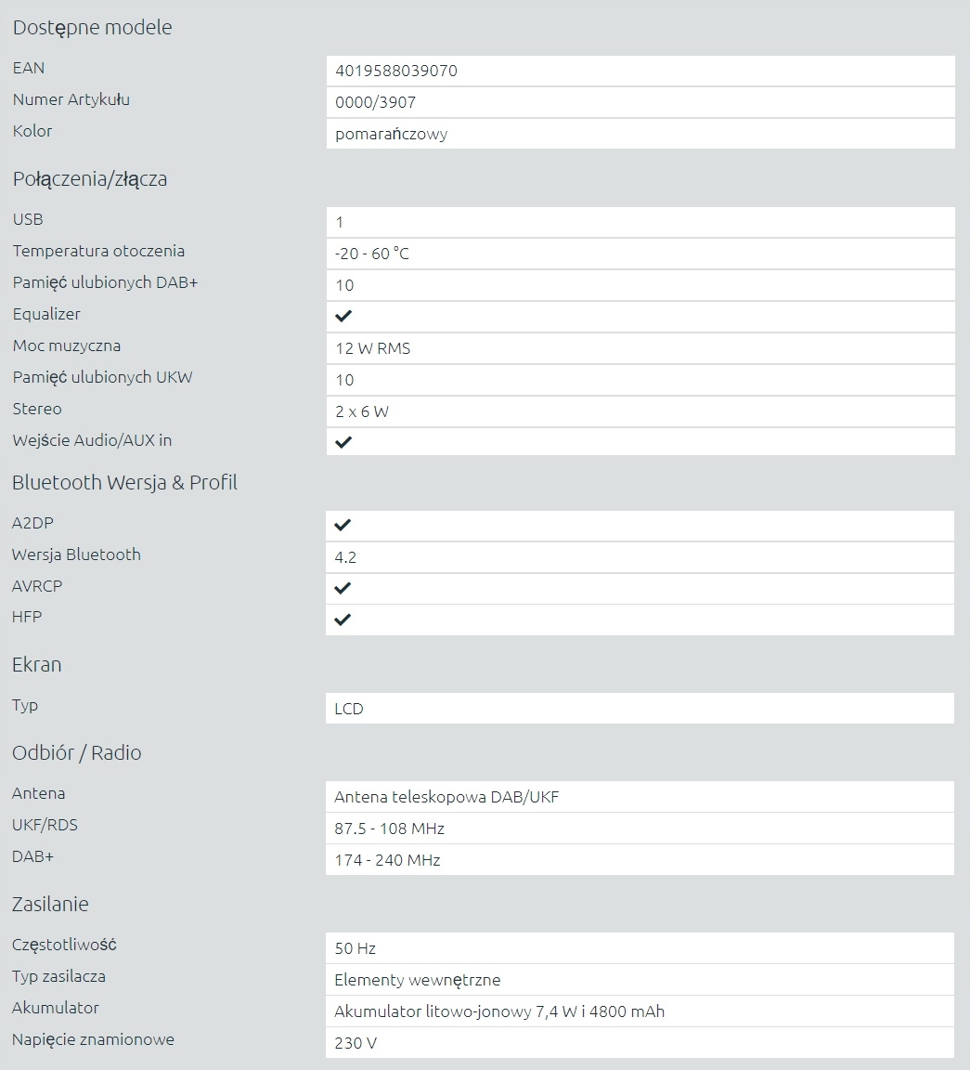Click the Ekran type value LCD
The height and width of the screenshot is (1070, 970).
pyautogui.click(x=349, y=709)
